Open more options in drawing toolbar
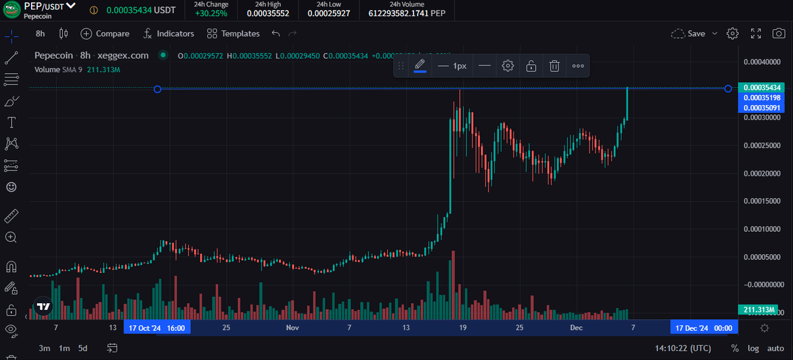The height and width of the screenshot is (360, 793). tap(578, 65)
